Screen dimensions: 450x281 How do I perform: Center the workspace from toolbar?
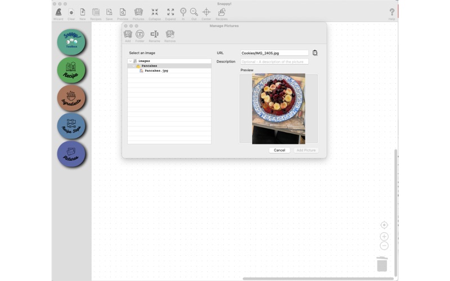click(206, 12)
